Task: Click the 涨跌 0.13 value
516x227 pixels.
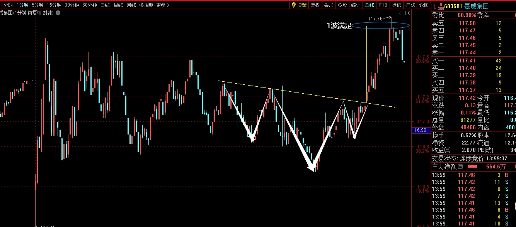Action: [x=470, y=105]
